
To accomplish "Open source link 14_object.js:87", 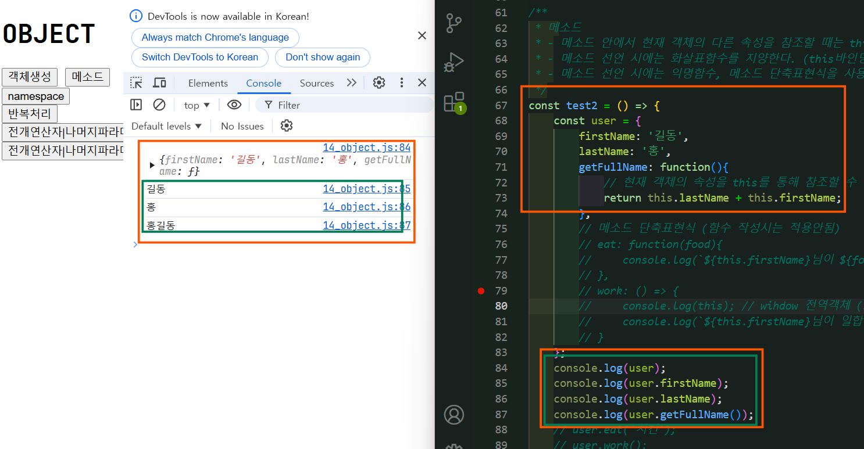I will (x=367, y=225).
